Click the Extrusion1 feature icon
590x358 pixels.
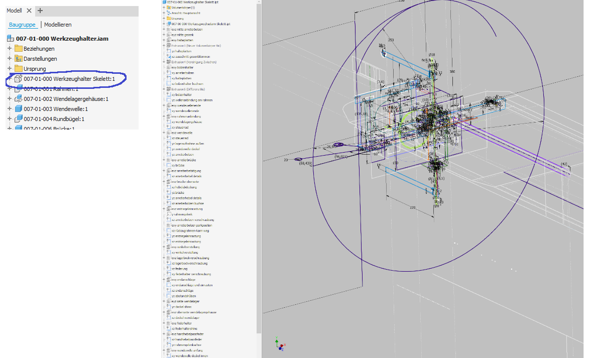(169, 46)
